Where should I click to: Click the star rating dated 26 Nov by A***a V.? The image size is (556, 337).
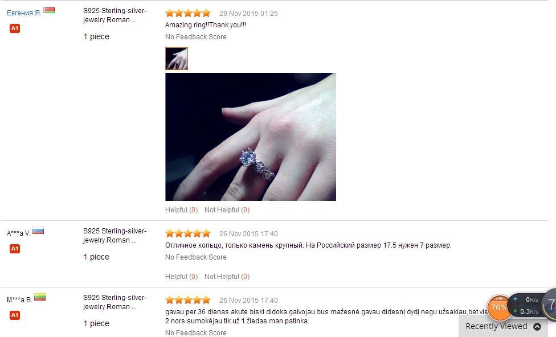pyautogui.click(x=188, y=233)
